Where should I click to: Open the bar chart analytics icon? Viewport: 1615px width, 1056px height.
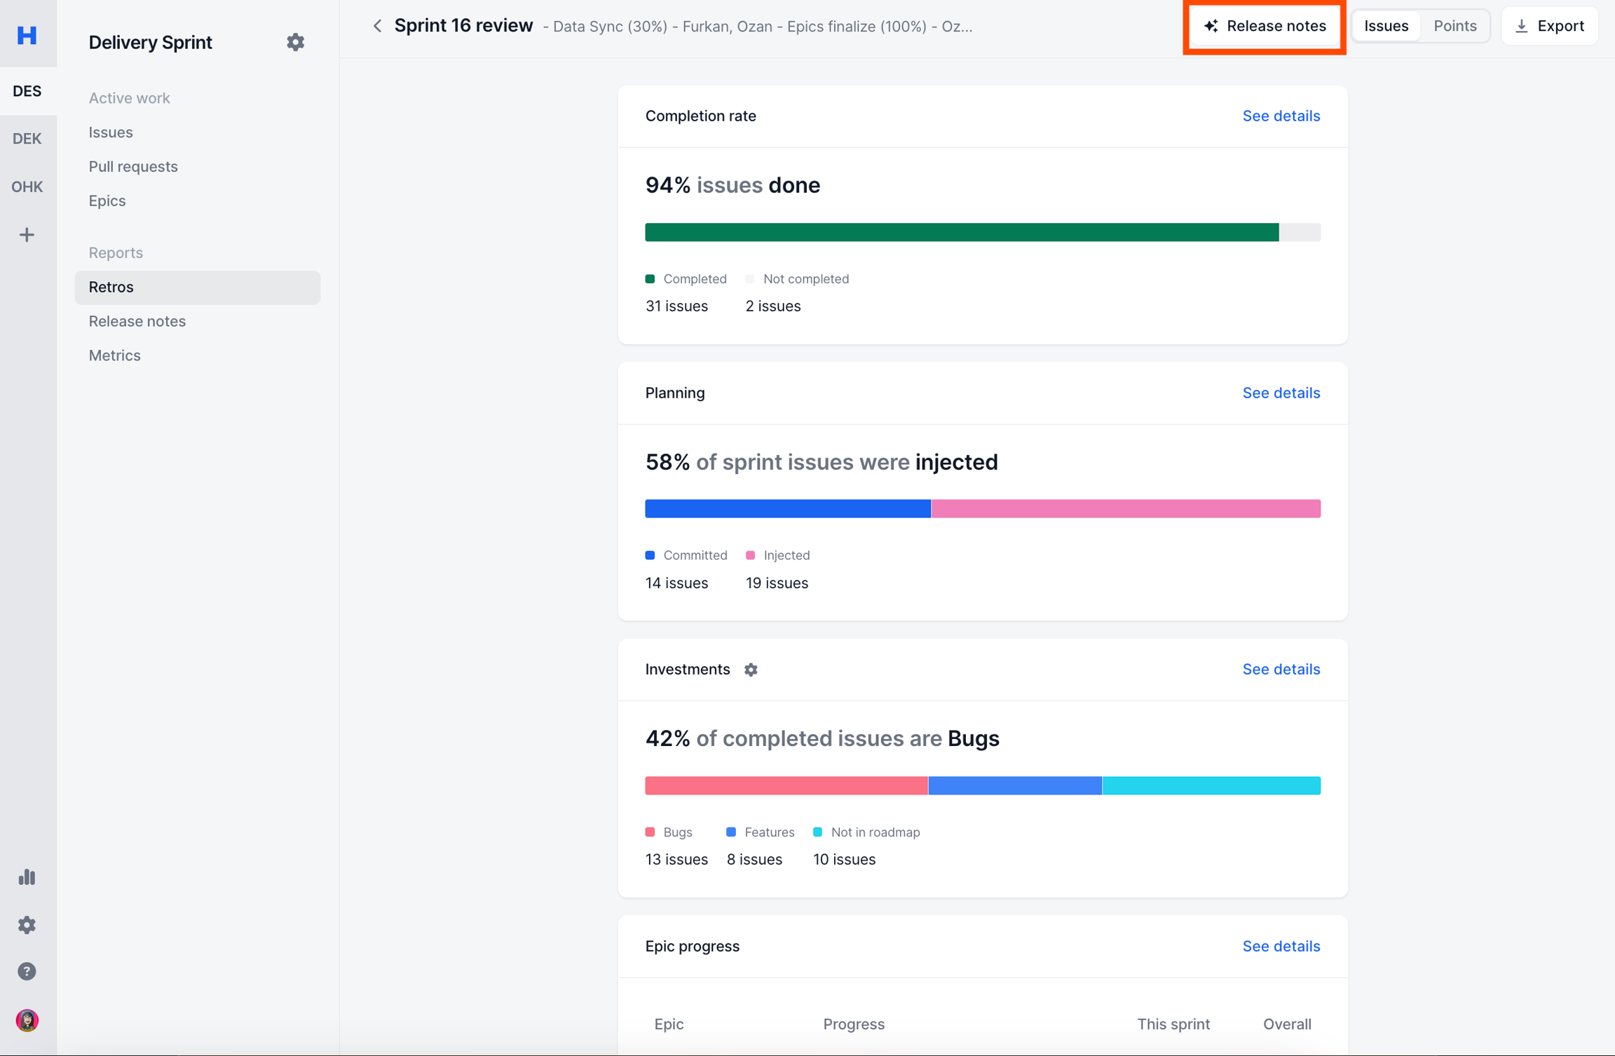[x=27, y=877]
